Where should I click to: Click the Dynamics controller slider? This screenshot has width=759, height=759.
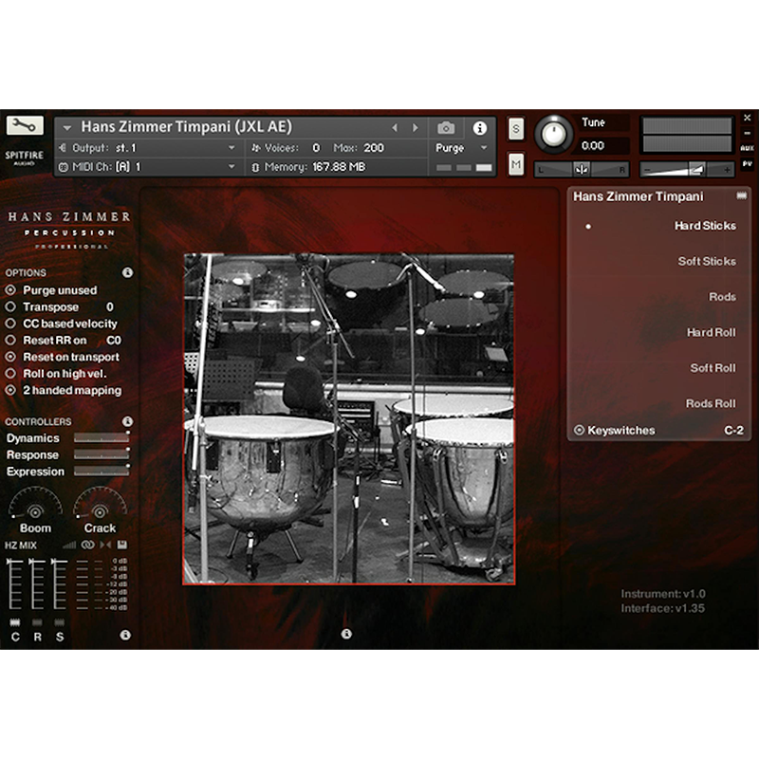(102, 438)
